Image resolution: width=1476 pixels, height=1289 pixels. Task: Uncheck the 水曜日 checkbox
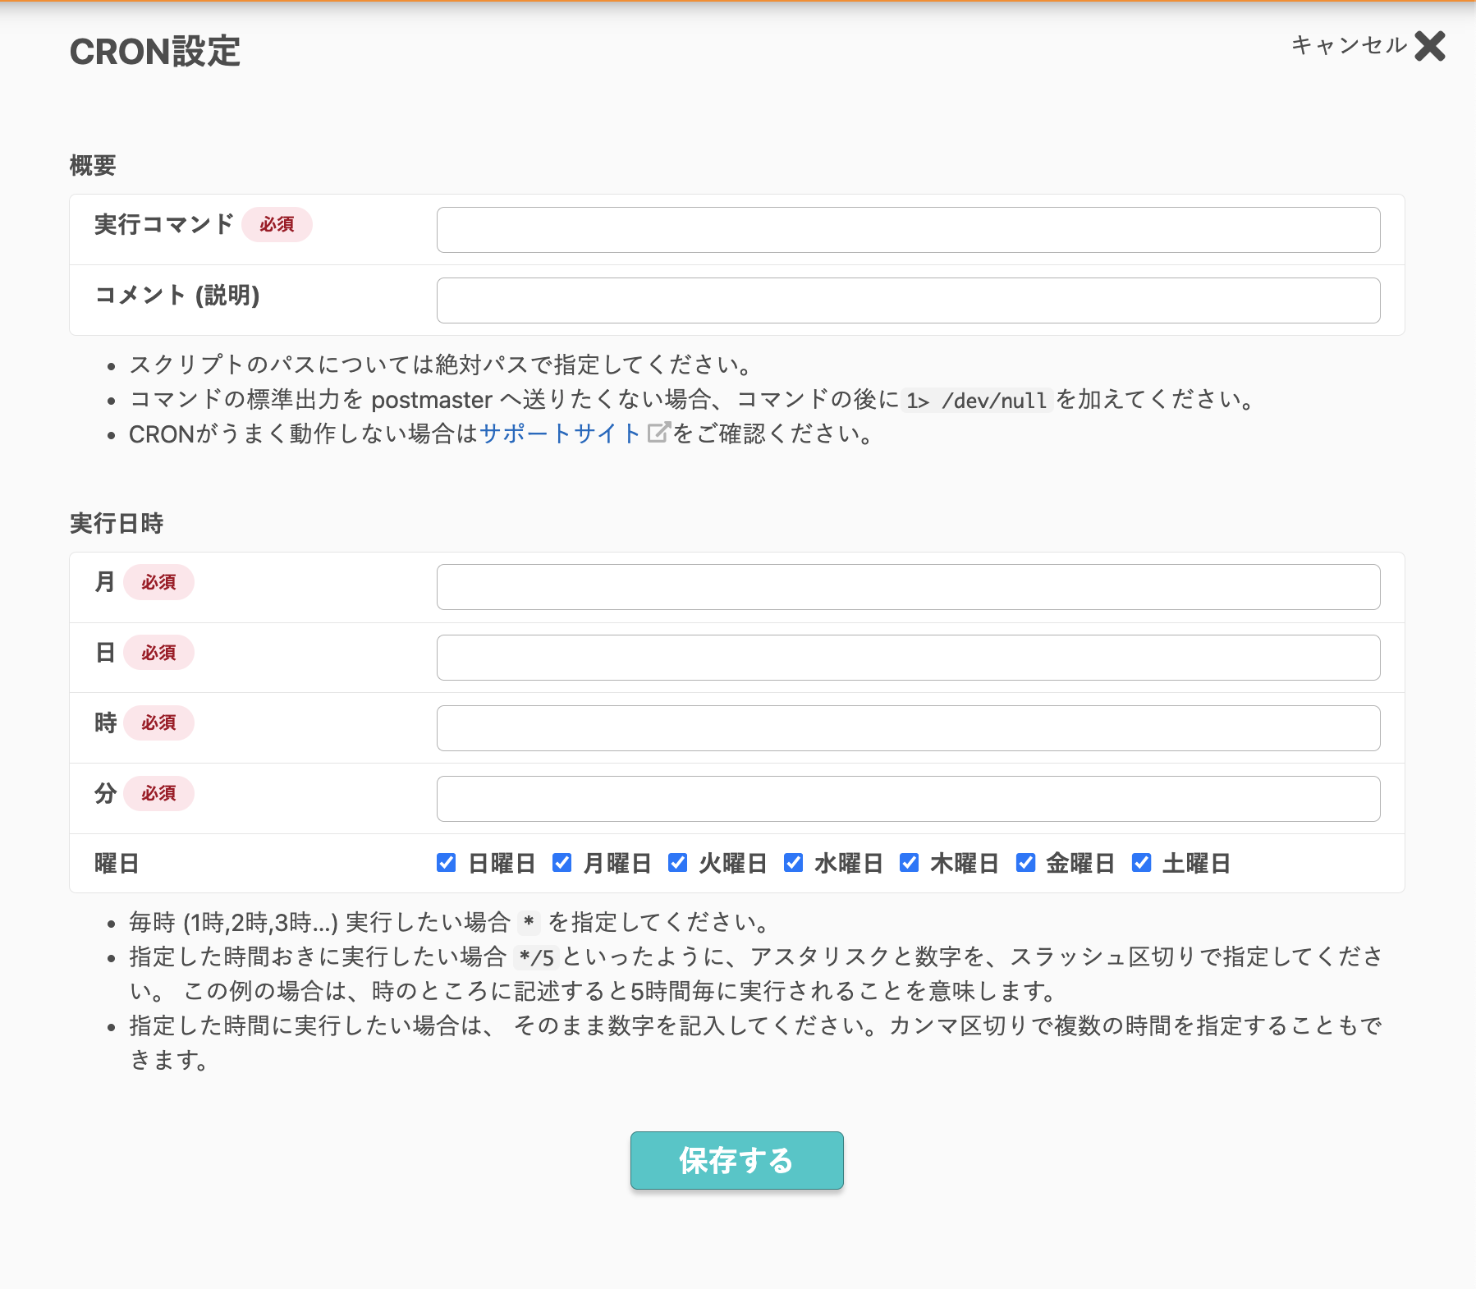pos(793,863)
